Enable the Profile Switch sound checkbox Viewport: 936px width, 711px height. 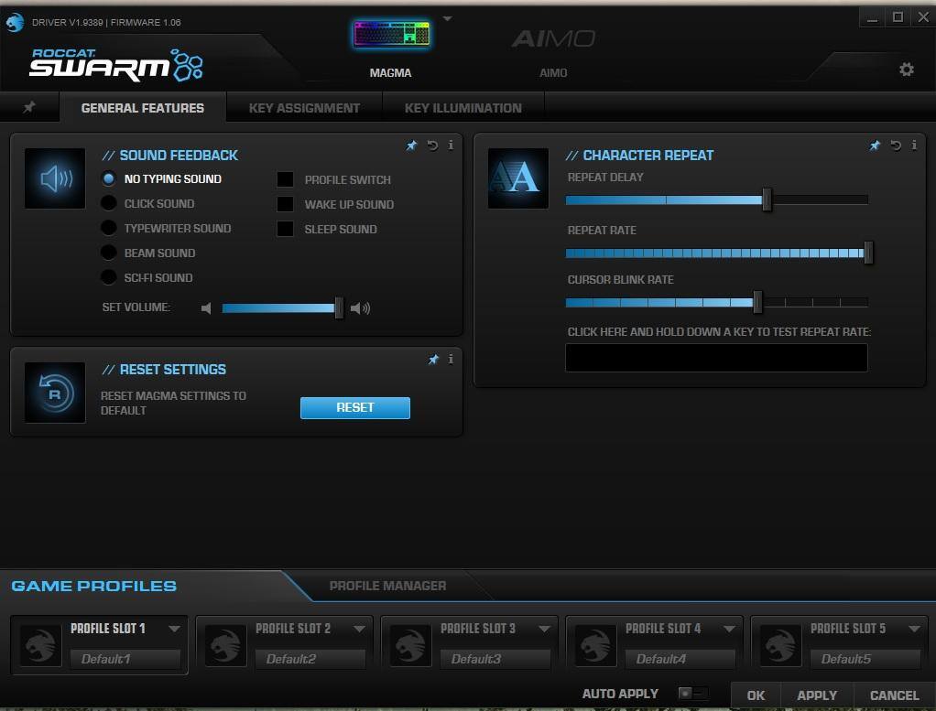pyautogui.click(x=286, y=180)
